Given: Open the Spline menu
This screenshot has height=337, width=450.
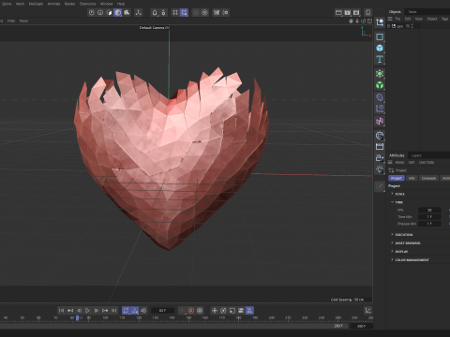Looking at the screenshot, I should pyautogui.click(x=7, y=4).
